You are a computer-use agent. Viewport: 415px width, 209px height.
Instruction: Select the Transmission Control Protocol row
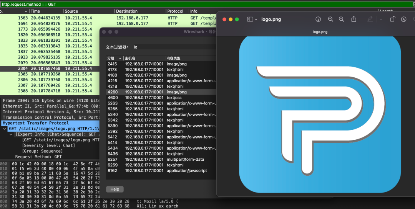coord(50,118)
